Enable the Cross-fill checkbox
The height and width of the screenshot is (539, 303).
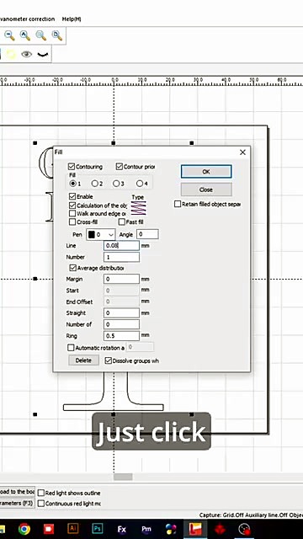tap(72, 222)
